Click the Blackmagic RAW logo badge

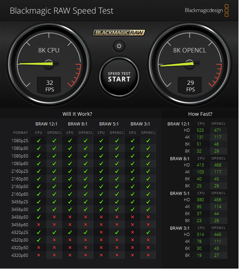coord(119,33)
